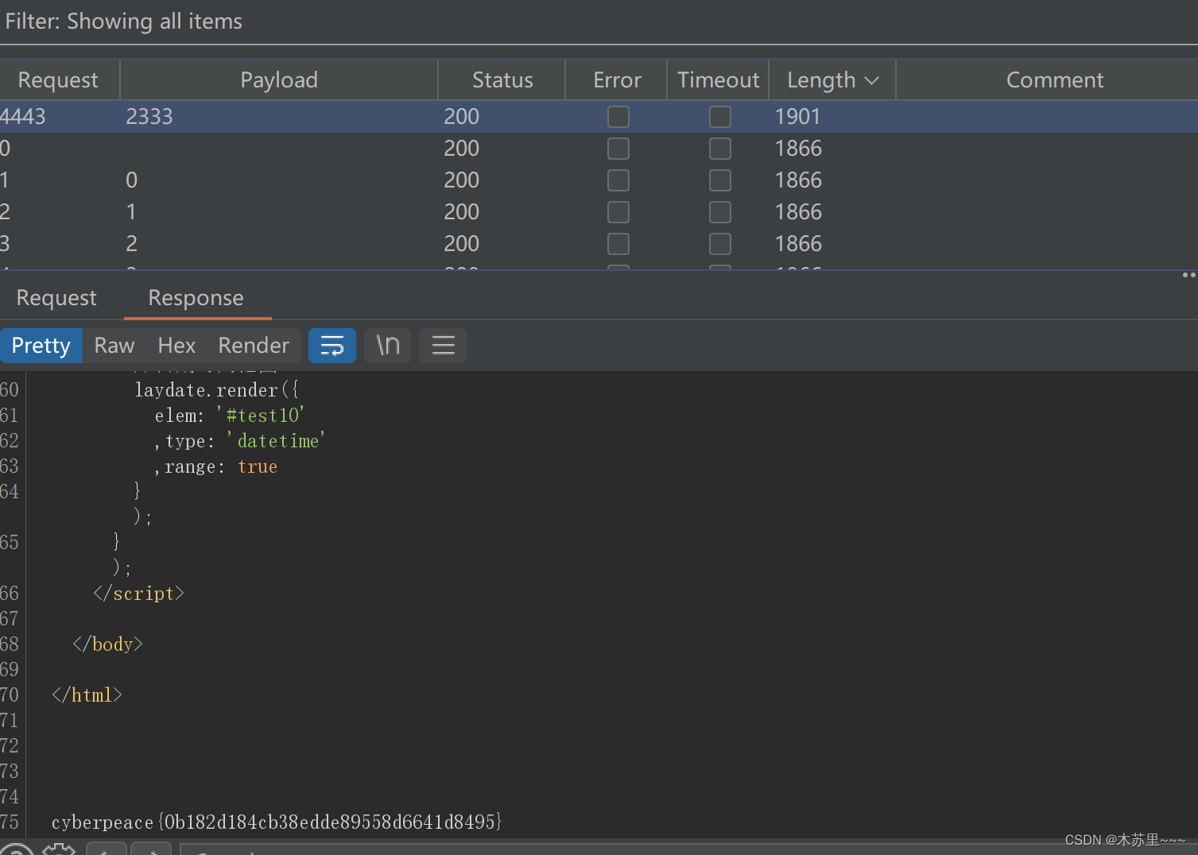Sort results by the Status column header
Screen dimensions: 1198x855
[502, 80]
